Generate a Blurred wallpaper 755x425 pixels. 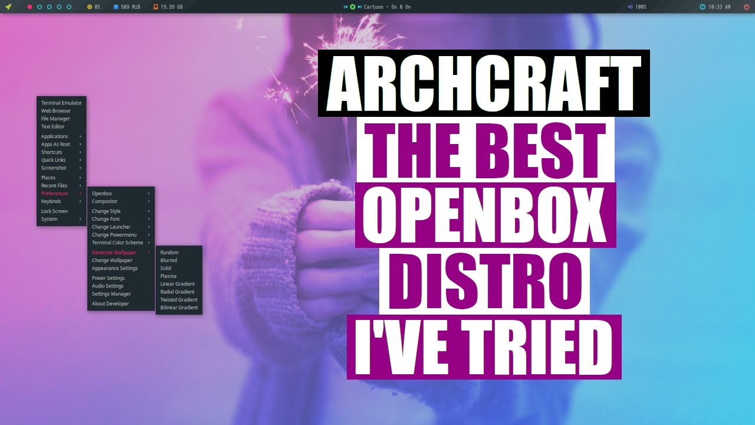(179, 260)
